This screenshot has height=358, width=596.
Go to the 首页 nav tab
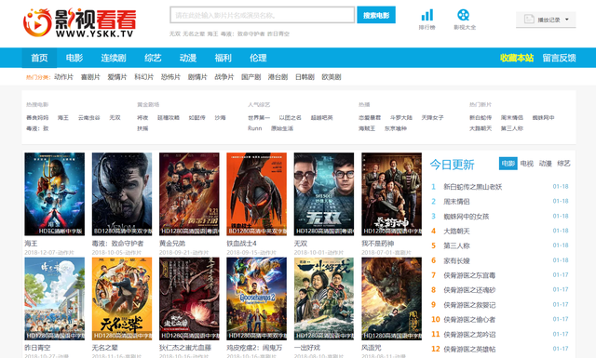click(x=39, y=58)
